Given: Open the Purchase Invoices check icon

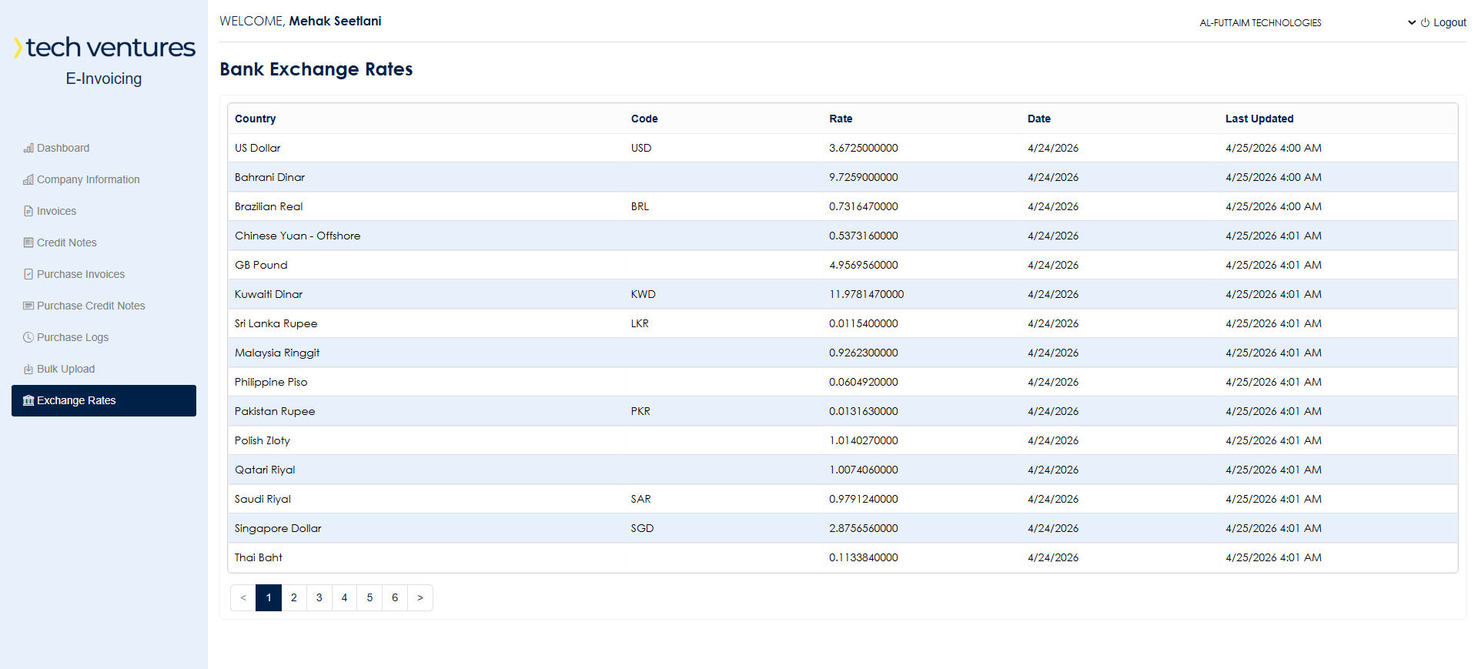Looking at the screenshot, I should [28, 274].
